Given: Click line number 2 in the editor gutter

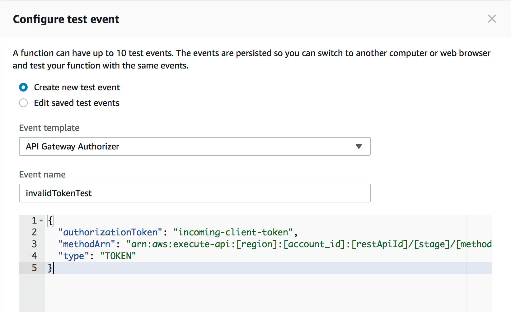Looking at the screenshot, I should click(x=34, y=232).
